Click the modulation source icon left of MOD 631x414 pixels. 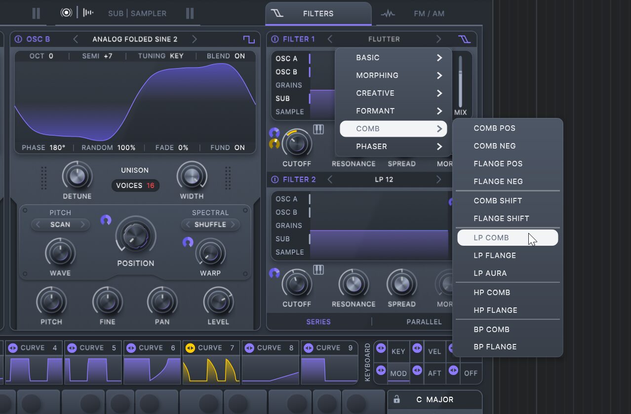click(x=381, y=370)
